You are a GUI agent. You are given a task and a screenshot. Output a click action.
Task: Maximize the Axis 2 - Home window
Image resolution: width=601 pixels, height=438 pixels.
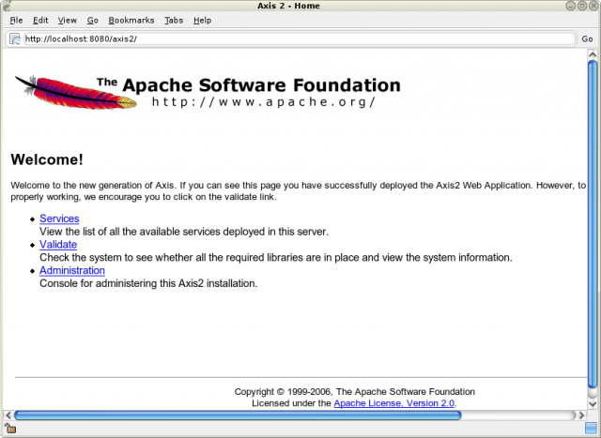pos(582,6)
